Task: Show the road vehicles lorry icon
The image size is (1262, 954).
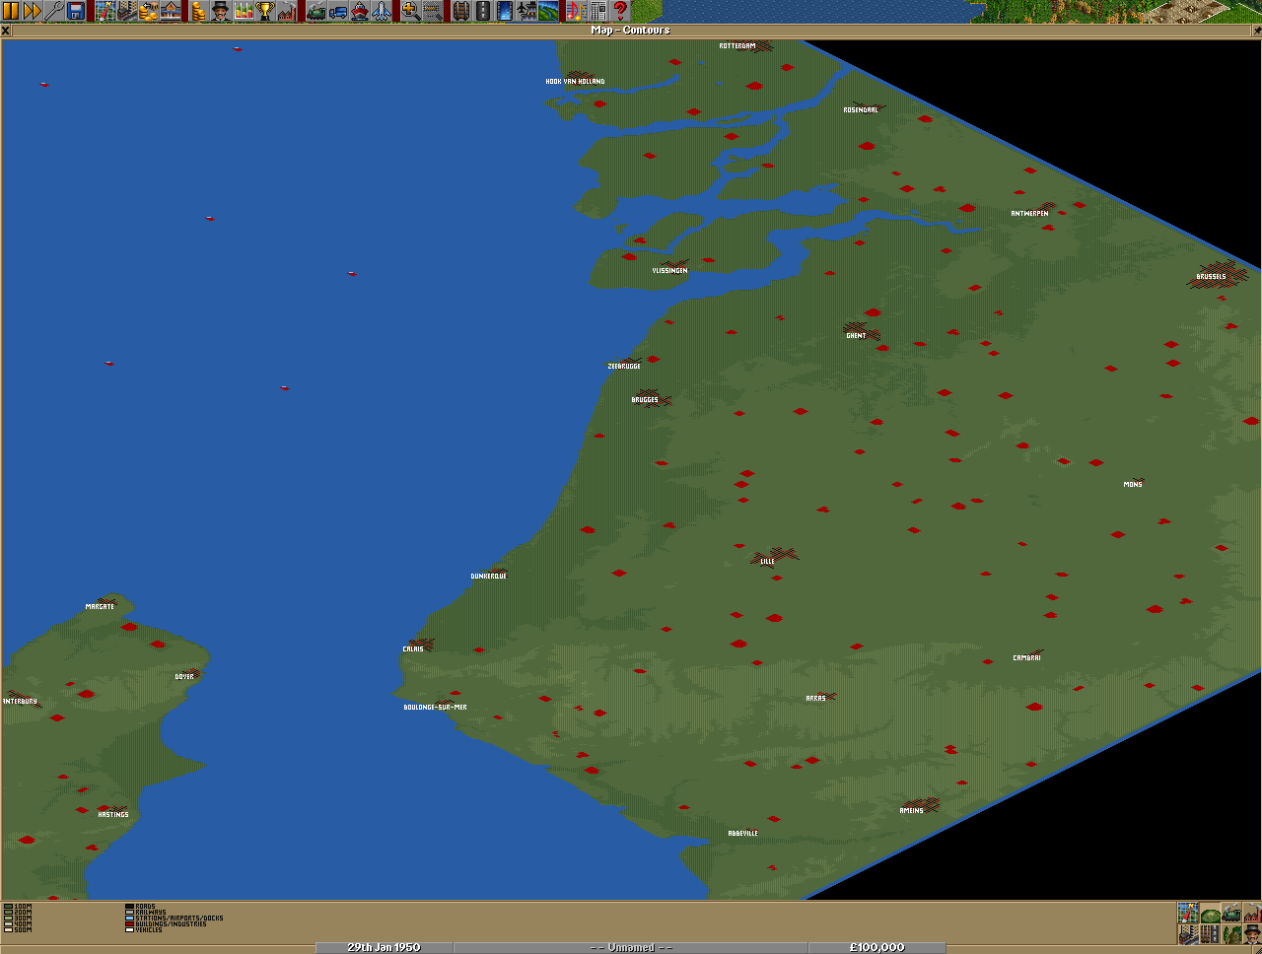Action: point(338,12)
